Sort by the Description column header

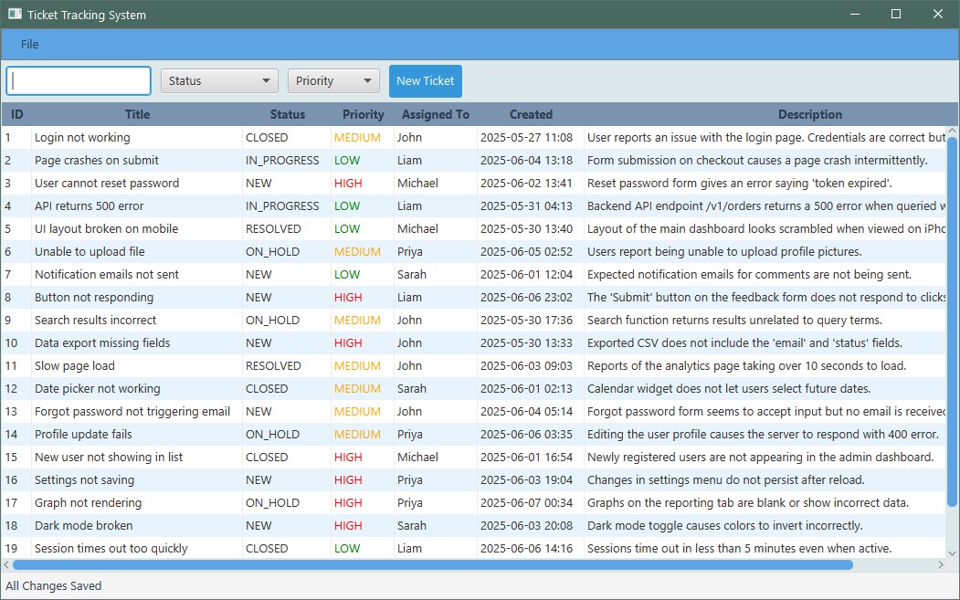click(x=810, y=114)
